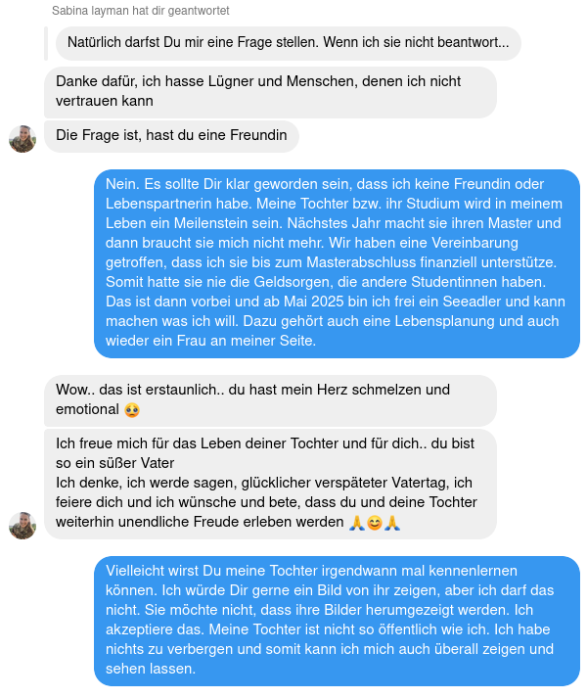Viewport: 587px width, 698px height.
Task: Select blue message 'Vielleicht wirst Du meine Tochter'
Action: [337, 621]
